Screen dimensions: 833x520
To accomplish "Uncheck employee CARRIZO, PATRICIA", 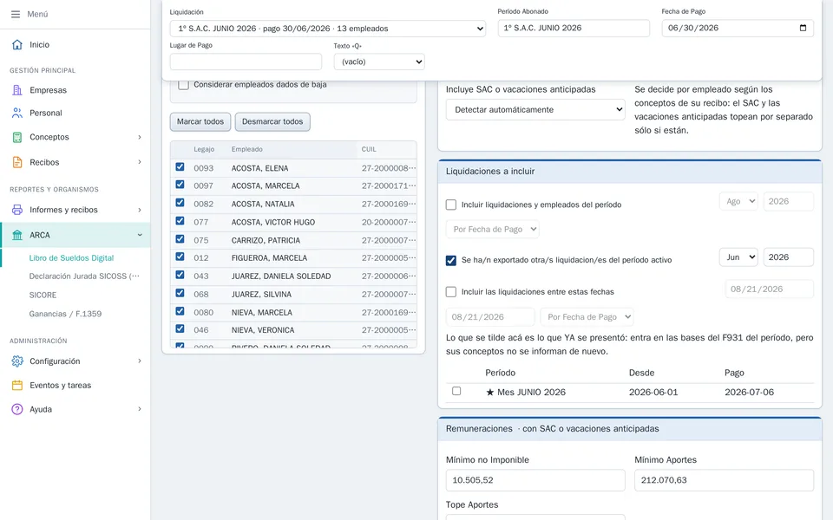I will tap(180, 239).
